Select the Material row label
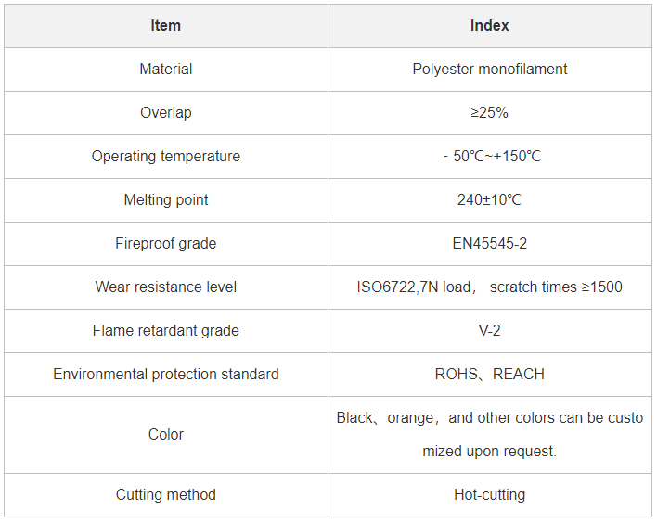This screenshot has width=657, height=523. click(166, 70)
